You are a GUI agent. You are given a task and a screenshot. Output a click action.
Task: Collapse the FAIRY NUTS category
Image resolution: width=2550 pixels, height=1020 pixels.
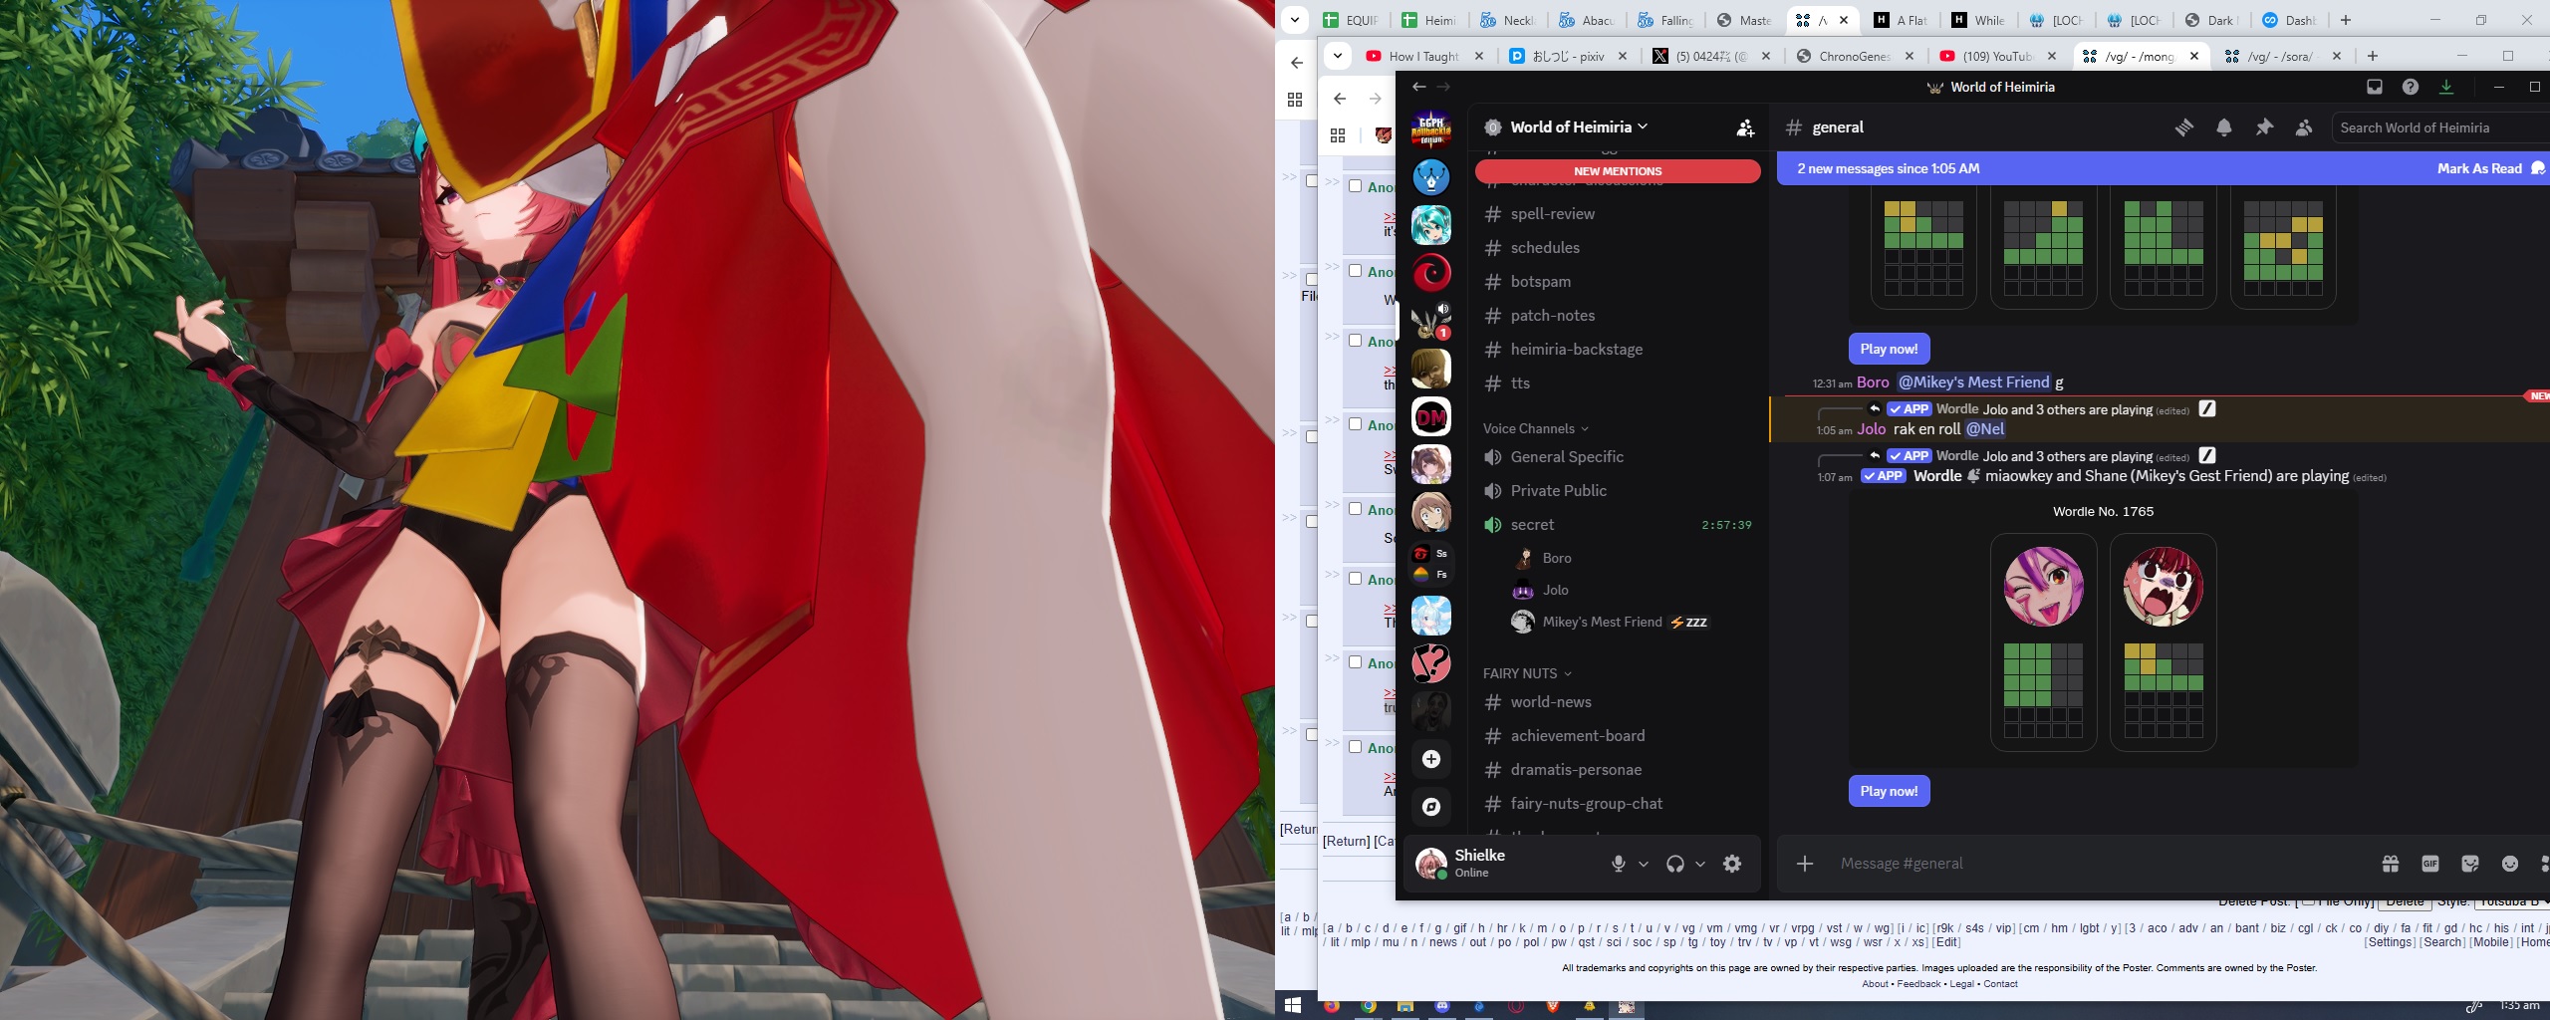[x=1526, y=673]
